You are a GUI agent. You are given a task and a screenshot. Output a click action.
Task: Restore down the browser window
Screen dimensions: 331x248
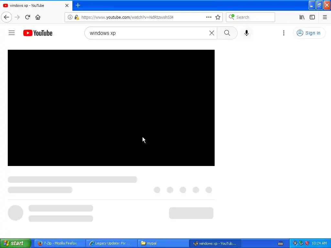319,5
